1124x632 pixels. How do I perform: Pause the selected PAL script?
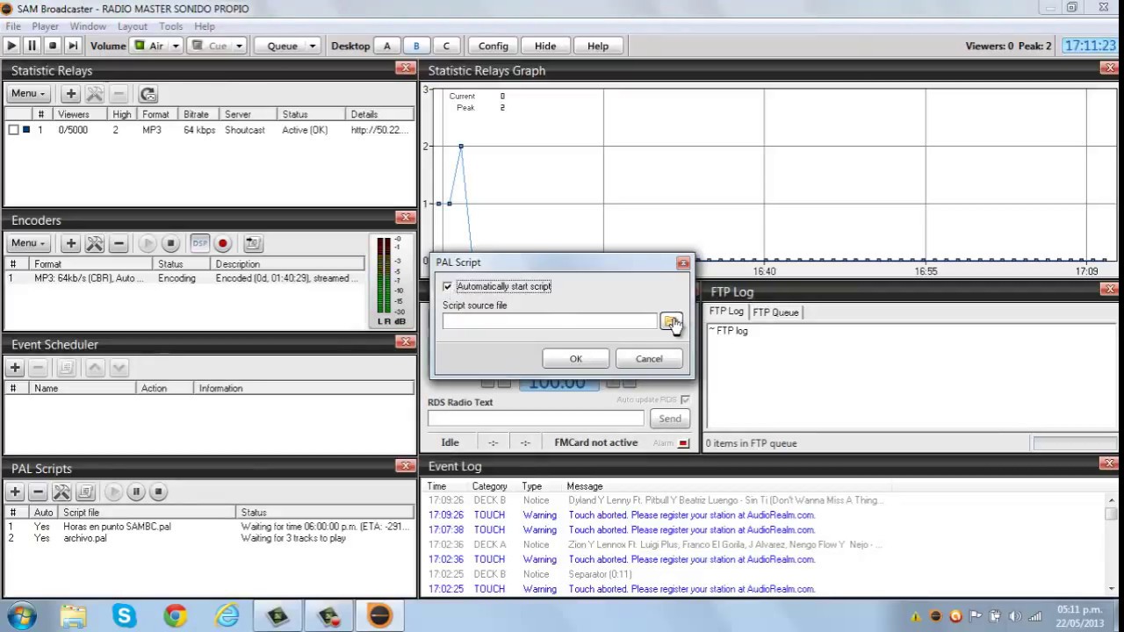pos(136,492)
